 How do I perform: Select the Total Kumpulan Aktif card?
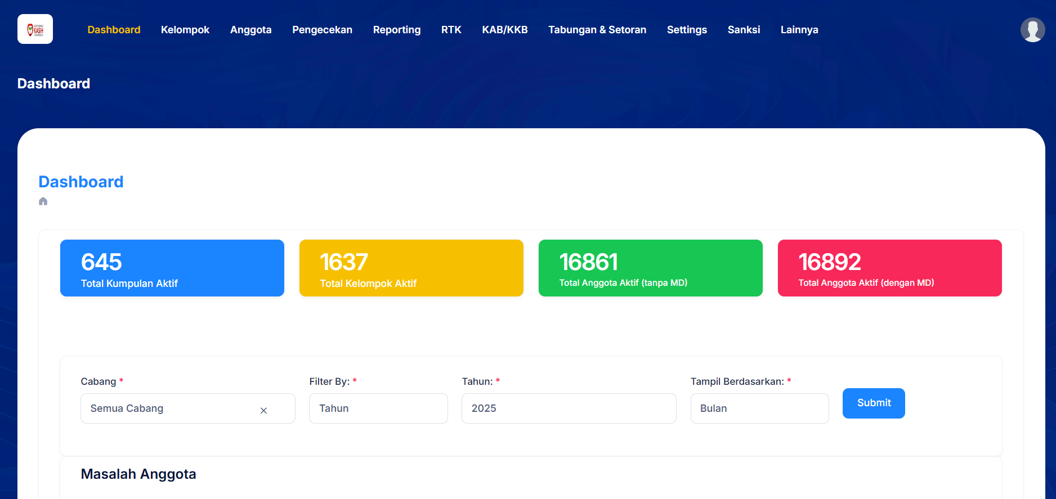(x=172, y=268)
